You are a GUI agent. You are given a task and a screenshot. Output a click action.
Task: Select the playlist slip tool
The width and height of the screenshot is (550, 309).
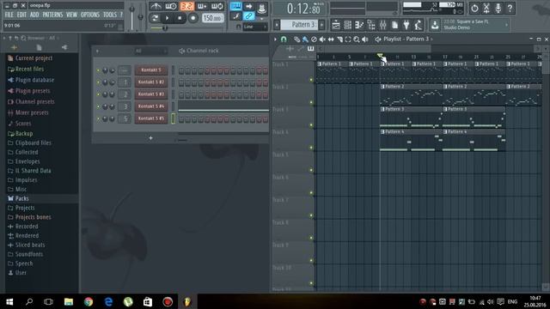[x=331, y=39]
